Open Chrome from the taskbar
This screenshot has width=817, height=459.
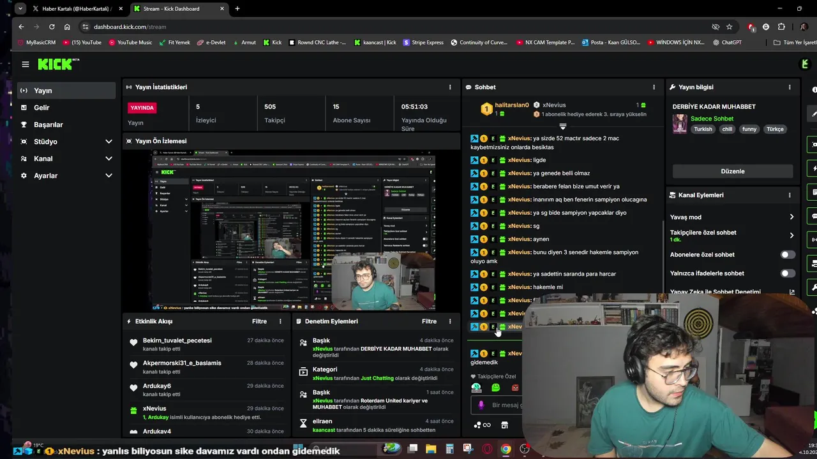[506, 449]
